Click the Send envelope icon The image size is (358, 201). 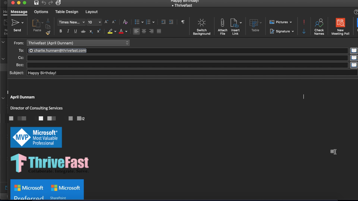point(16,23)
